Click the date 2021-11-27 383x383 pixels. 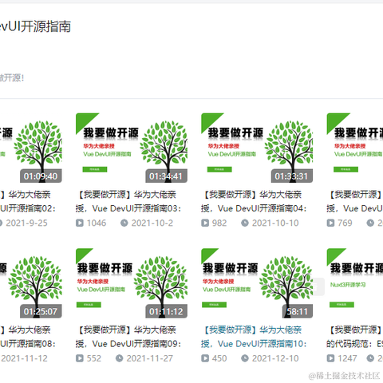coord(150,358)
